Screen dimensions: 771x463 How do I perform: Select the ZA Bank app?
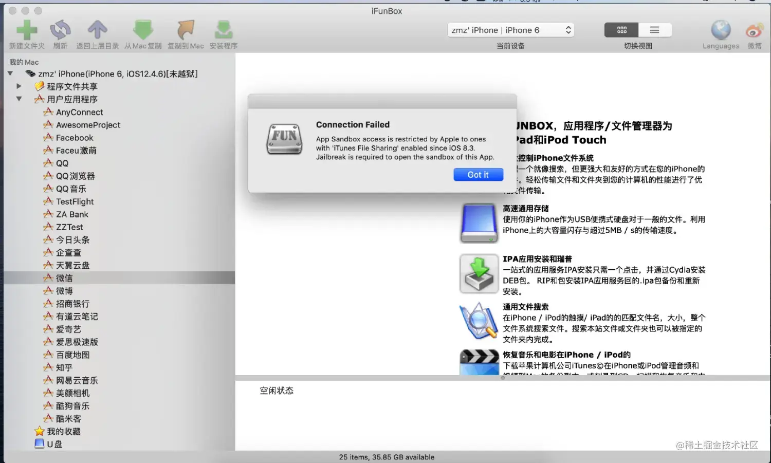click(72, 214)
